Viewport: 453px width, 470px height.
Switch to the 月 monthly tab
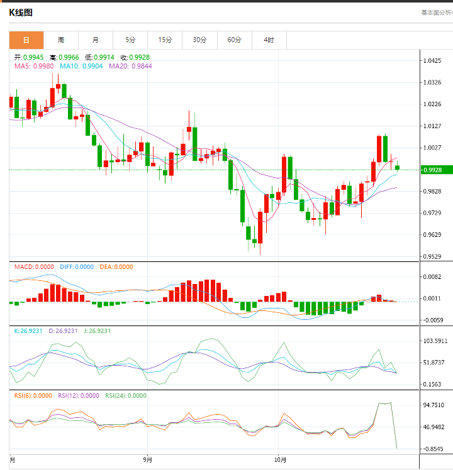click(96, 40)
